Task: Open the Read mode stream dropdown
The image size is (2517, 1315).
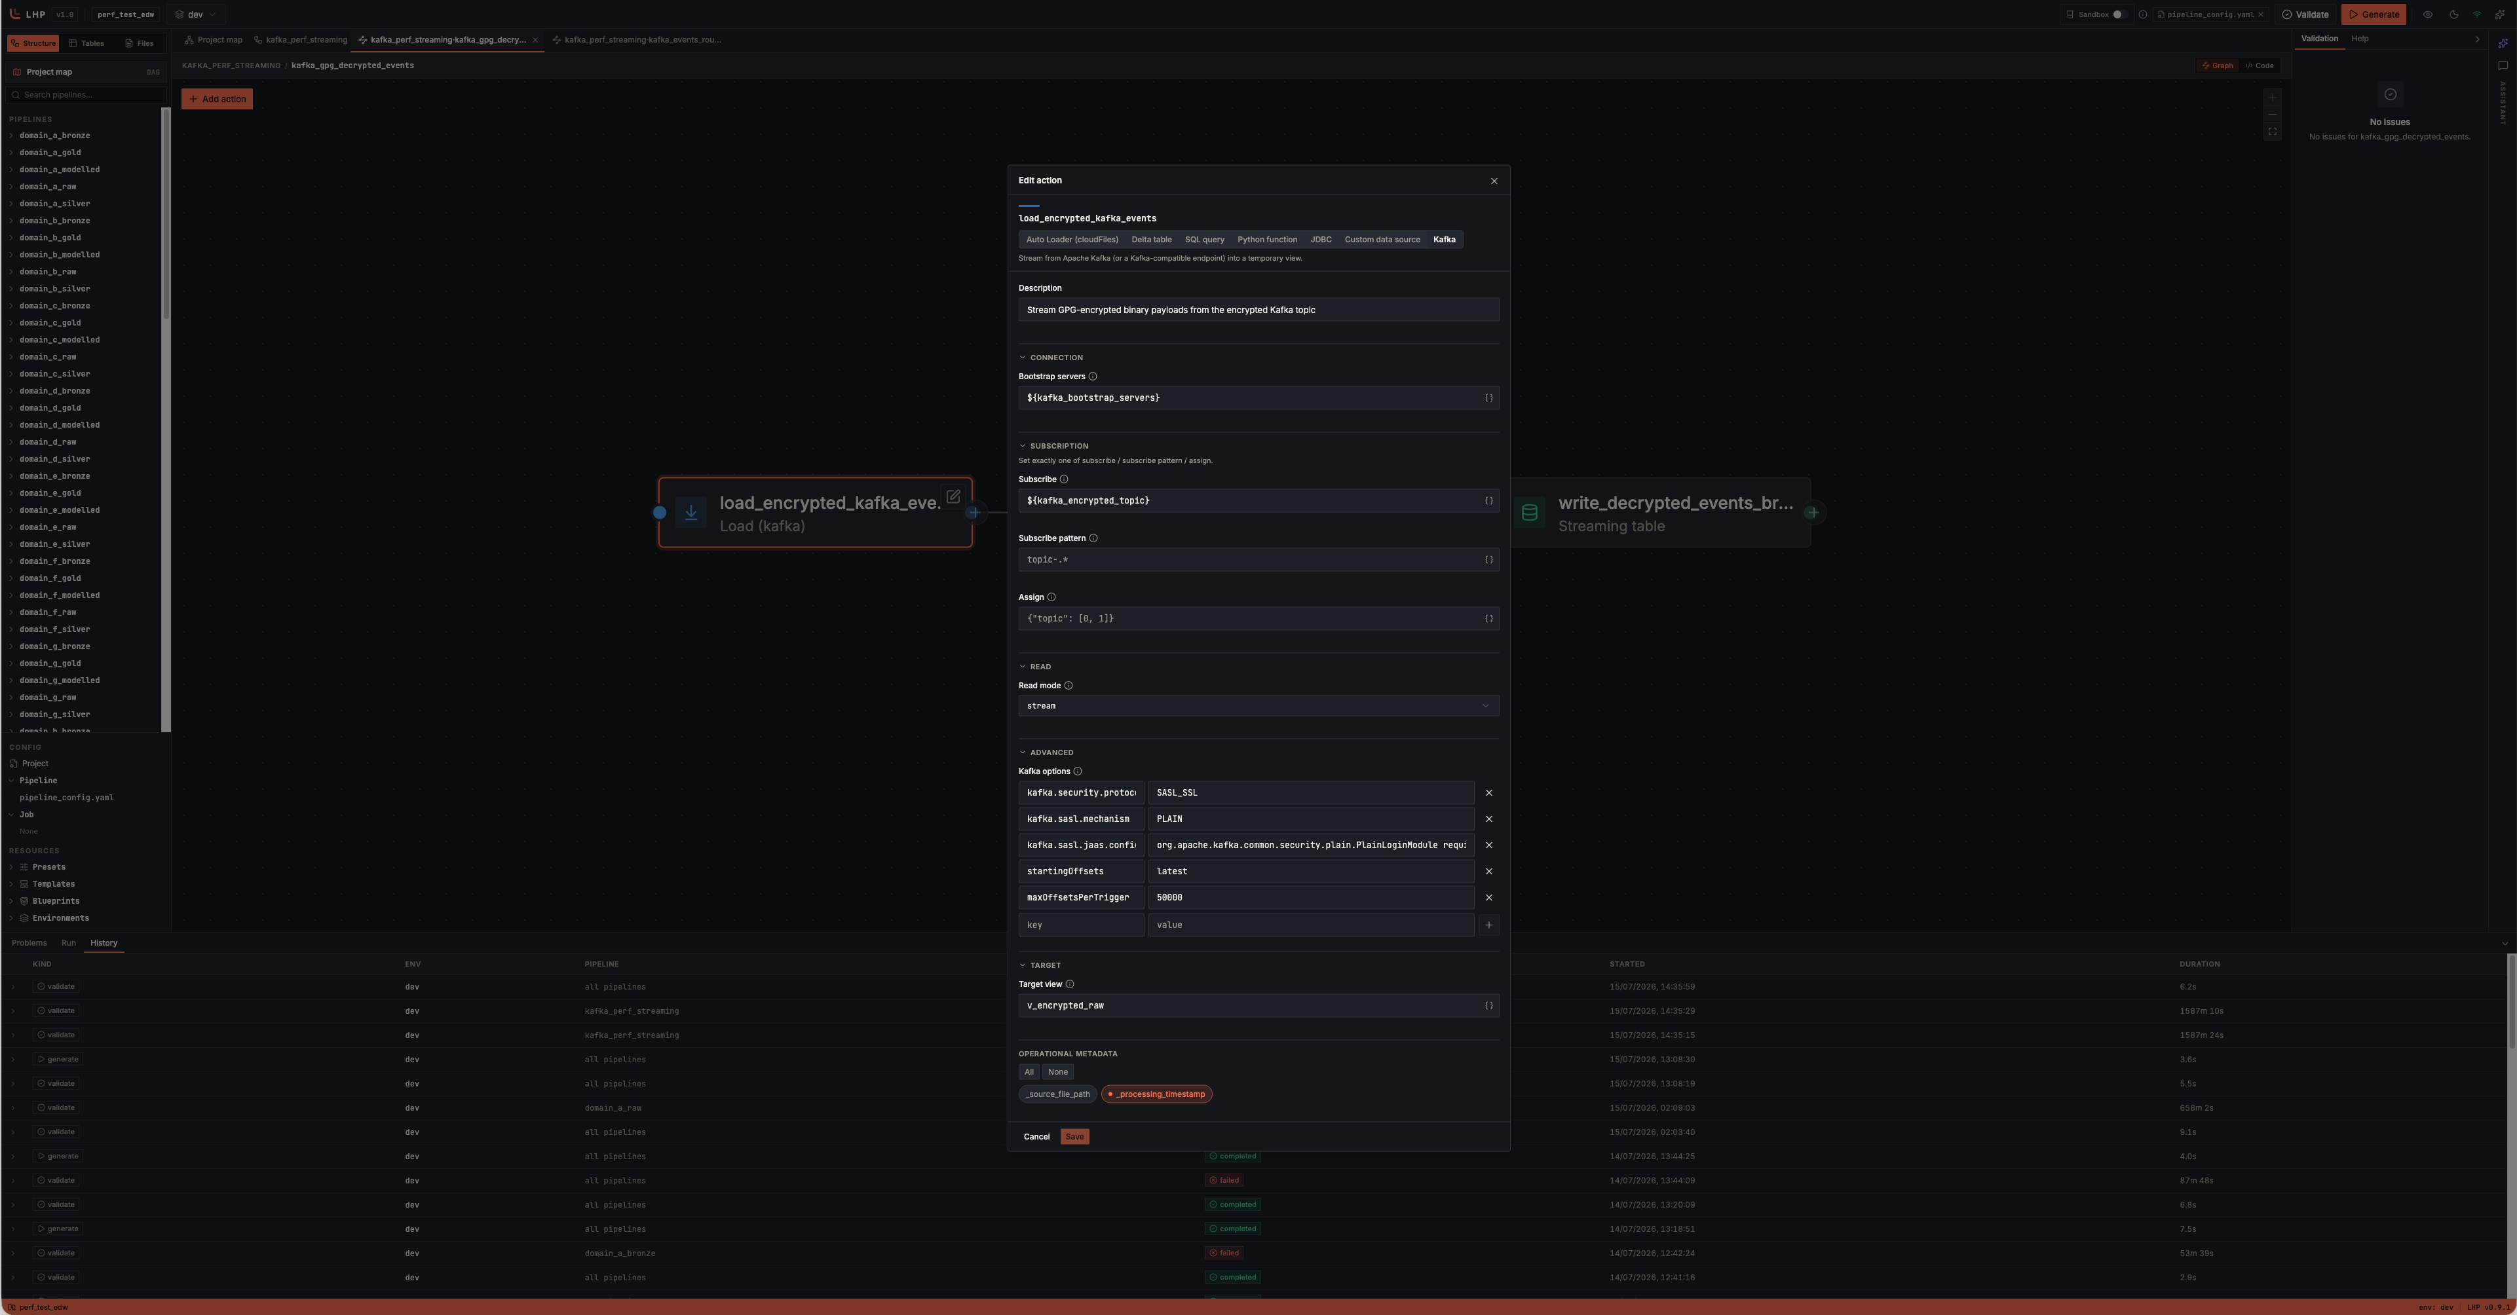Action: [x=1258, y=705]
